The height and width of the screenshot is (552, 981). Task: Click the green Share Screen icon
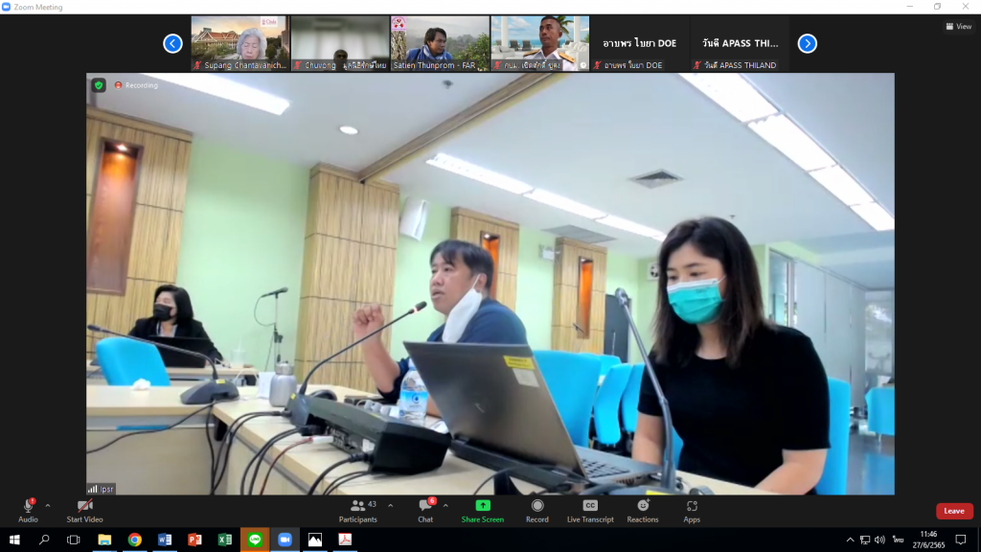pyautogui.click(x=482, y=506)
